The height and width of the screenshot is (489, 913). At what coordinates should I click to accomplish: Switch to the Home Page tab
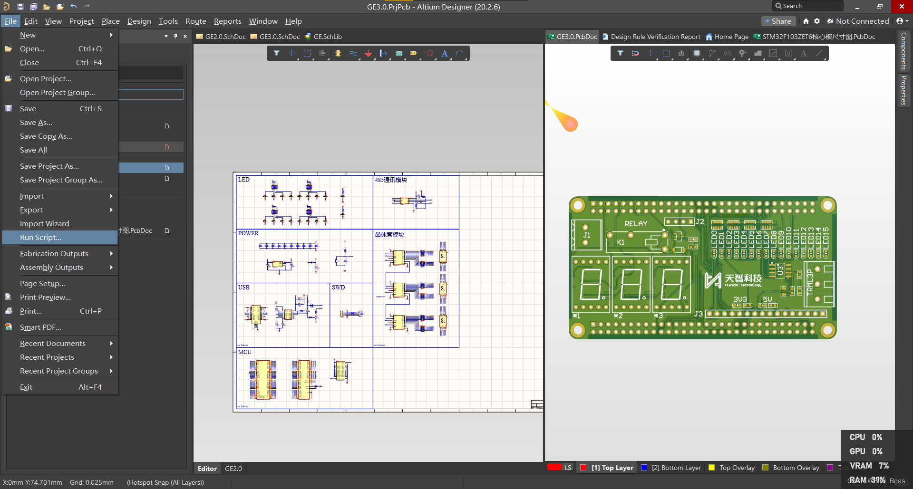point(727,37)
